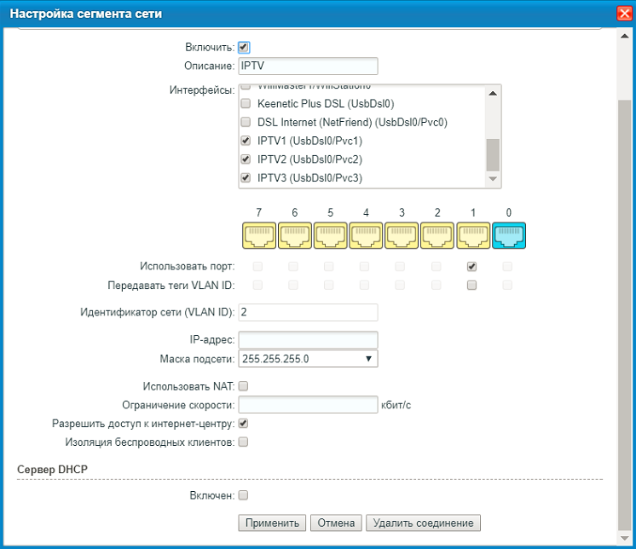Click the Отмена button

tap(337, 523)
